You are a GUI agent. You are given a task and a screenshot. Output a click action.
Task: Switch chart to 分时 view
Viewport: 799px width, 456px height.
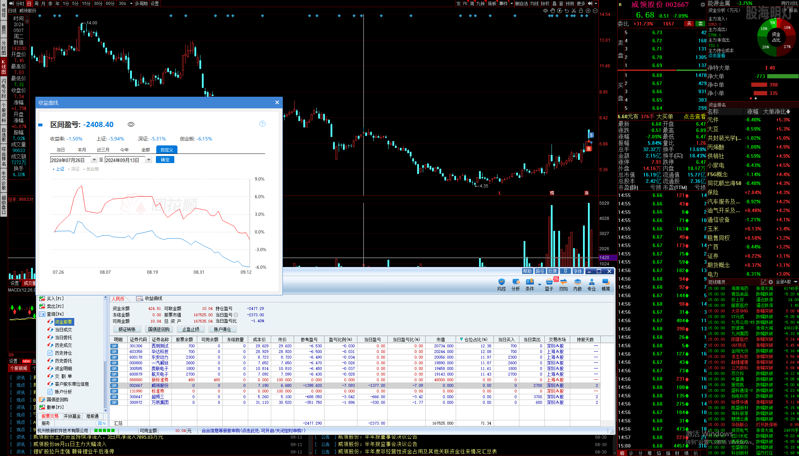pos(20,4)
